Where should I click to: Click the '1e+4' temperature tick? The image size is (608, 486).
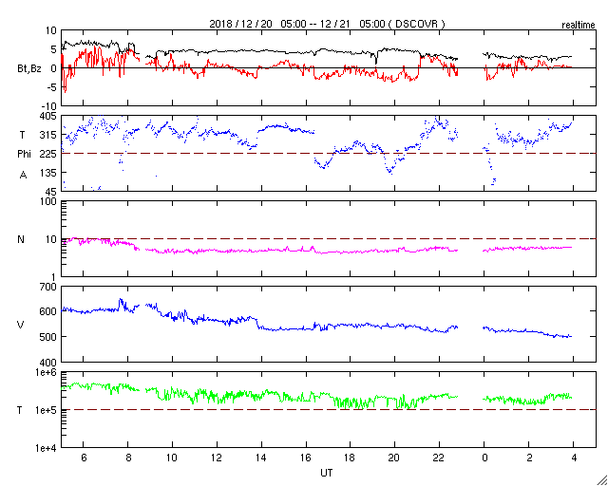pyautogui.click(x=47, y=448)
